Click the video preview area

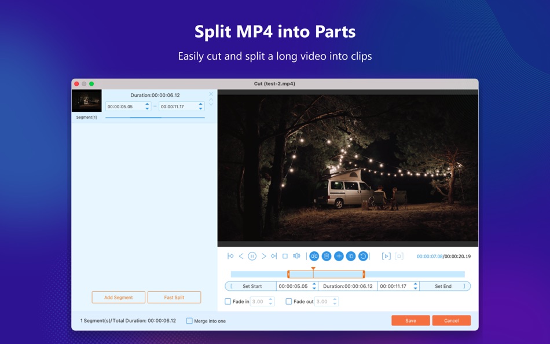347,168
